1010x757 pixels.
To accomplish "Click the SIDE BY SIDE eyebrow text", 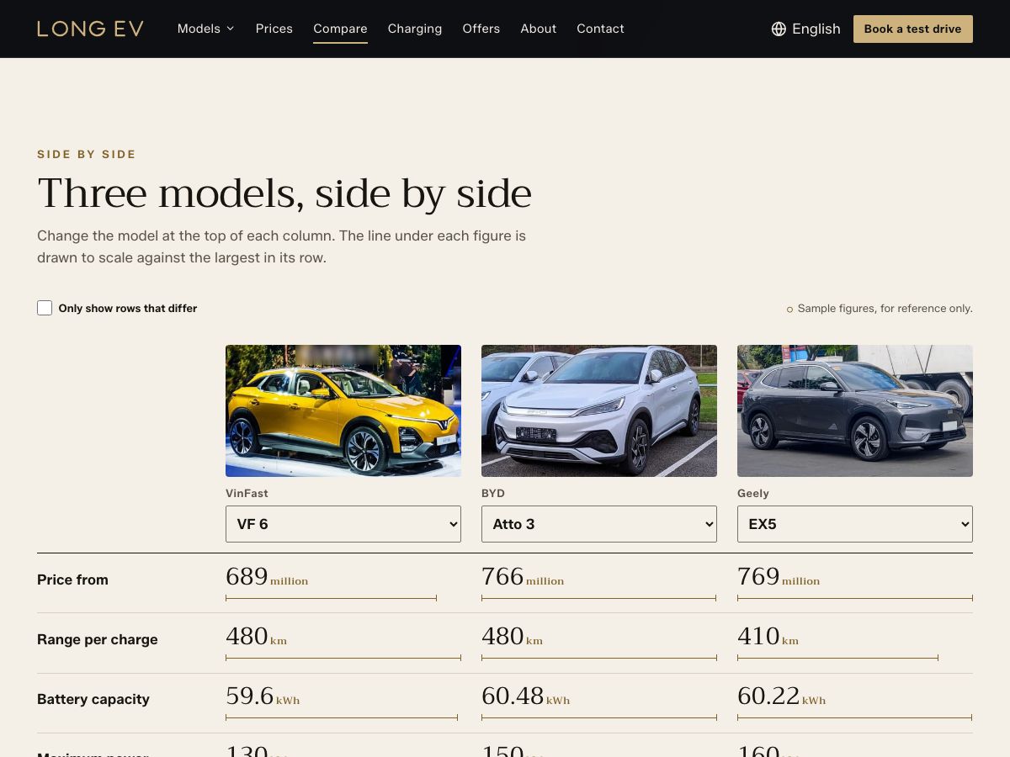I will (87, 154).
